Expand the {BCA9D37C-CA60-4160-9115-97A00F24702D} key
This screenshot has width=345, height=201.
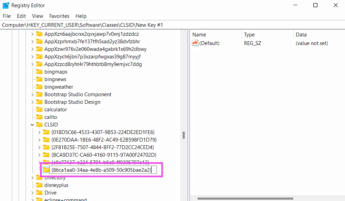[x=39, y=155]
